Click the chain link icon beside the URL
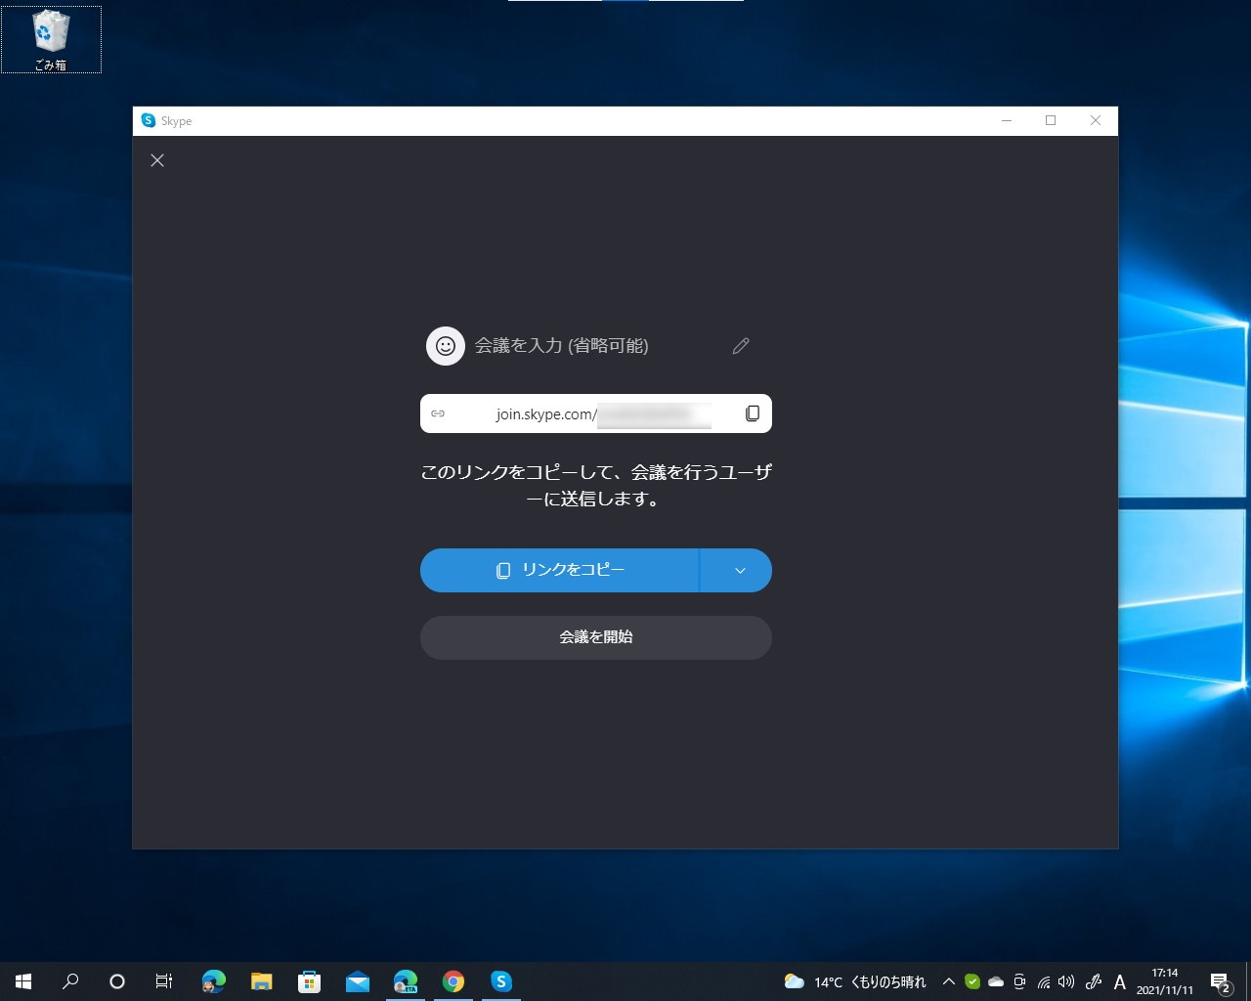 click(x=437, y=413)
